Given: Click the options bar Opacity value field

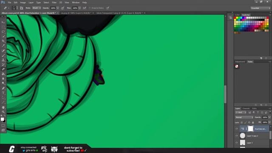Looking at the screenshot, I should click(x=53, y=8).
